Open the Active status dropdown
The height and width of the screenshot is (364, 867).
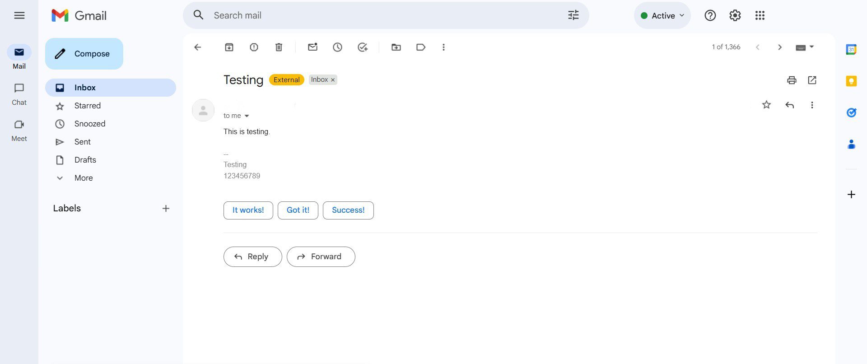point(662,15)
